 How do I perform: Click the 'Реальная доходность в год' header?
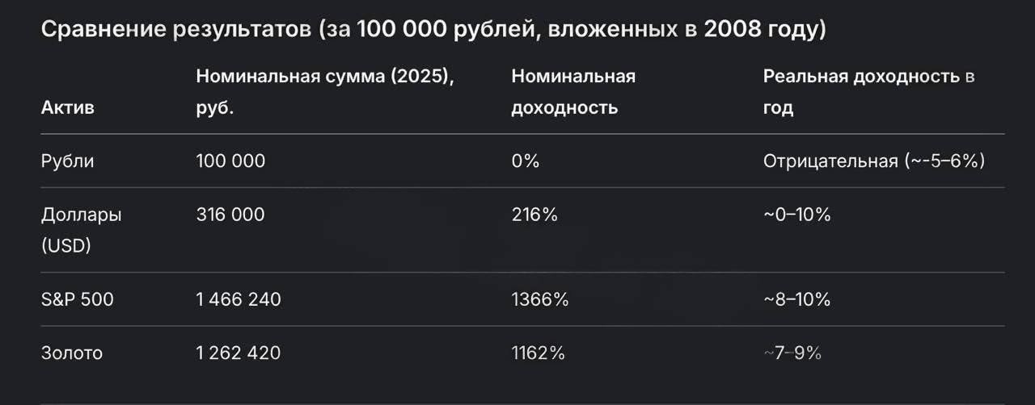pos(869,92)
